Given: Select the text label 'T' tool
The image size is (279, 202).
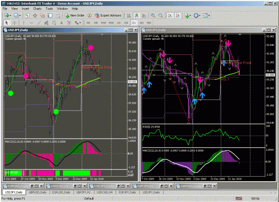Looking at the screenshot, I should 69,23.
